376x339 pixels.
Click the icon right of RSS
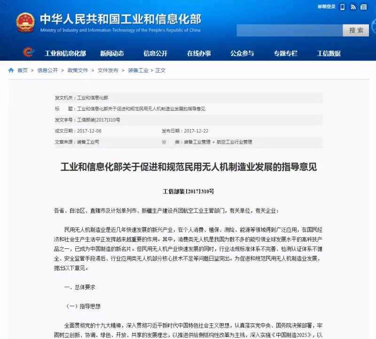pyautogui.click(x=363, y=7)
